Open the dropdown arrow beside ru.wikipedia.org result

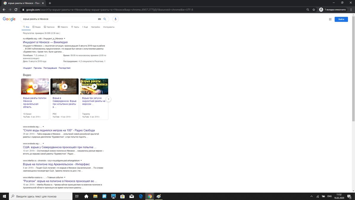pos(64,39)
